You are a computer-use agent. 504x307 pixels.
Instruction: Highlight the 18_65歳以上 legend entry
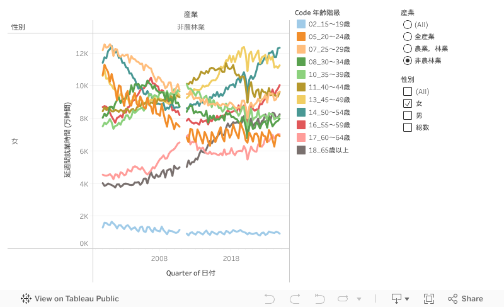(x=328, y=150)
